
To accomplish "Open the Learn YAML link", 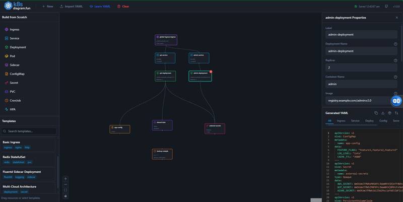I will (100, 7).
